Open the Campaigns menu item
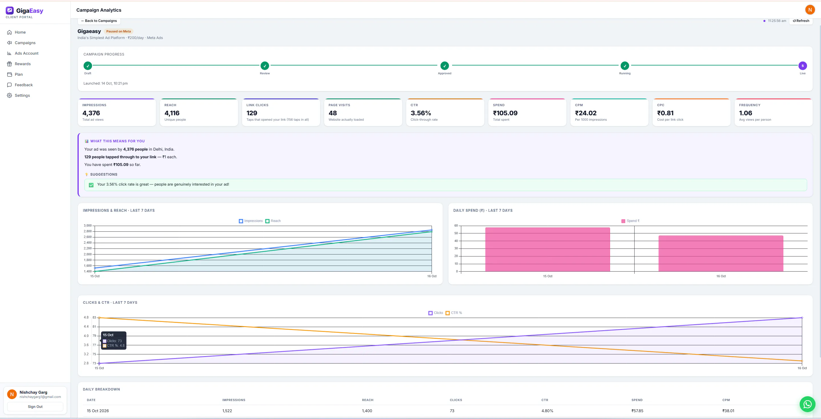 pos(35,43)
